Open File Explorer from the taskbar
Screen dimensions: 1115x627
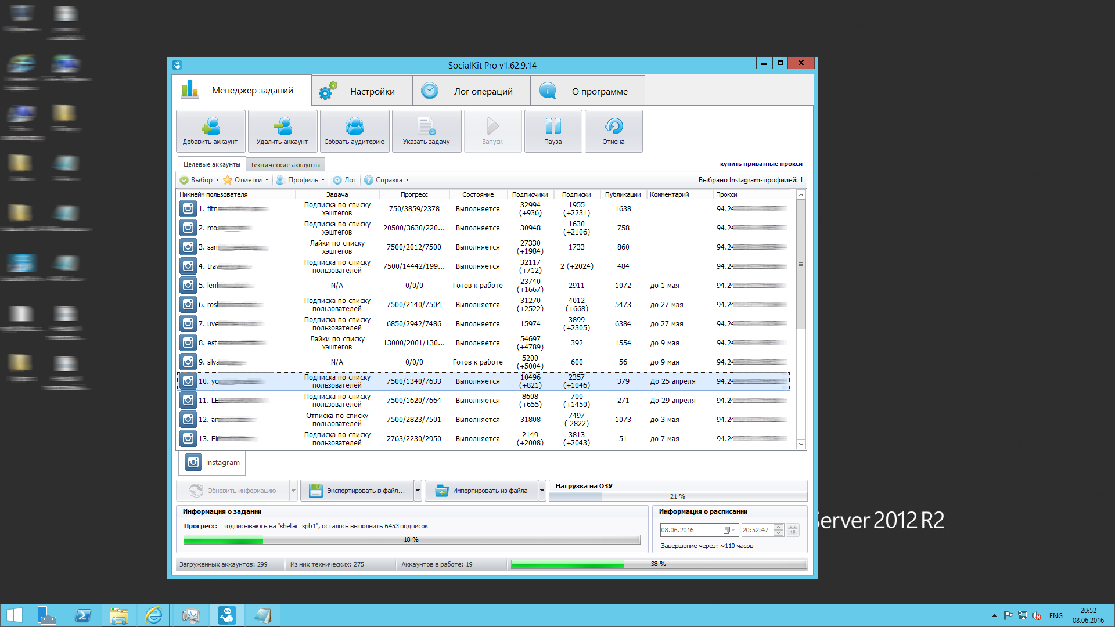(119, 615)
